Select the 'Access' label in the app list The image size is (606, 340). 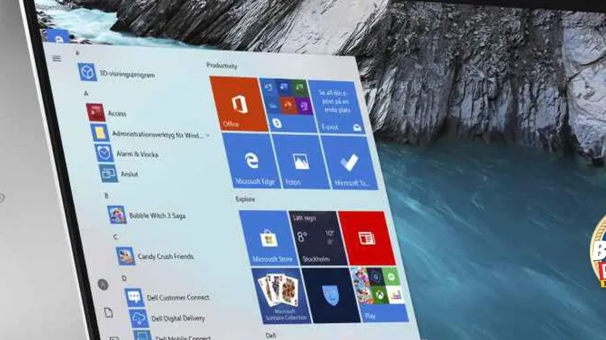(x=117, y=113)
